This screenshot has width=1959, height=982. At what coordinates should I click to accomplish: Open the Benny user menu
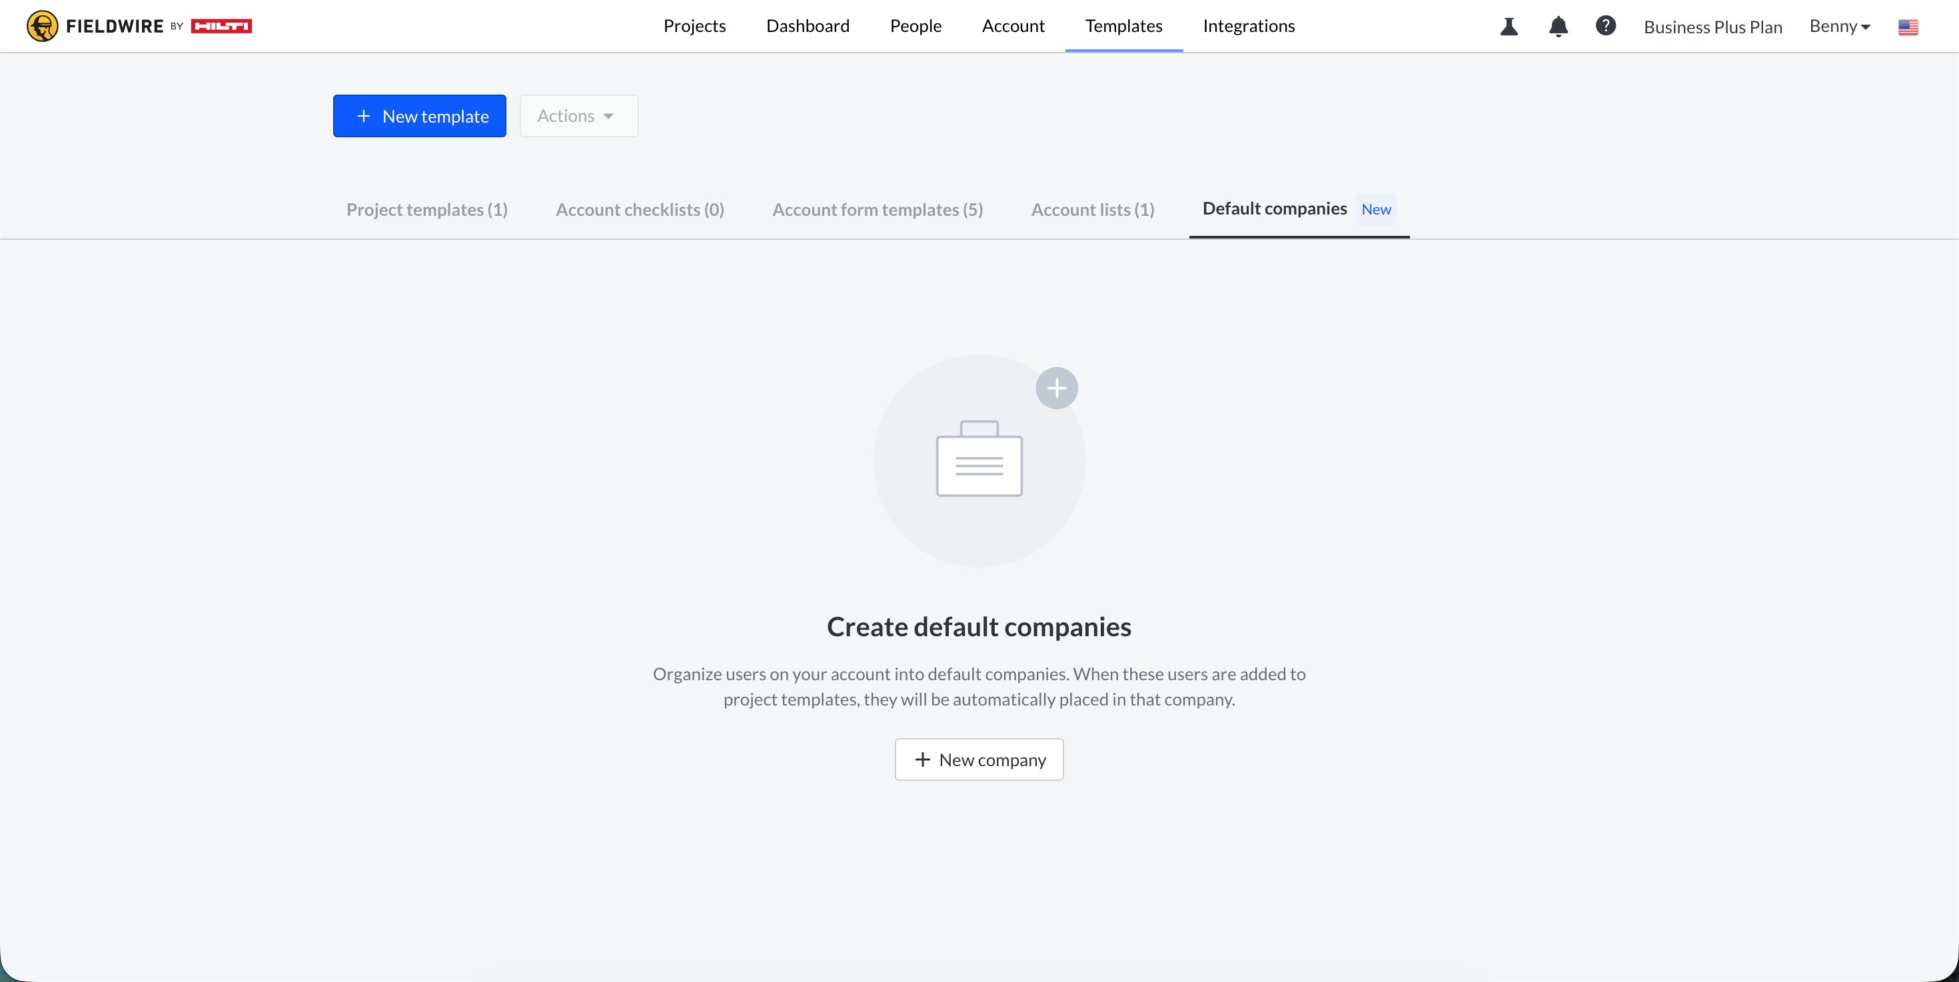click(x=1839, y=27)
